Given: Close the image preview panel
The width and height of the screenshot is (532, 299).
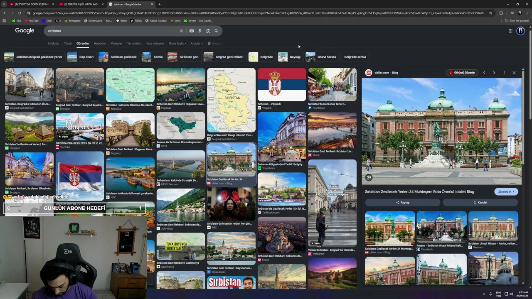Looking at the screenshot, I should (514, 73).
